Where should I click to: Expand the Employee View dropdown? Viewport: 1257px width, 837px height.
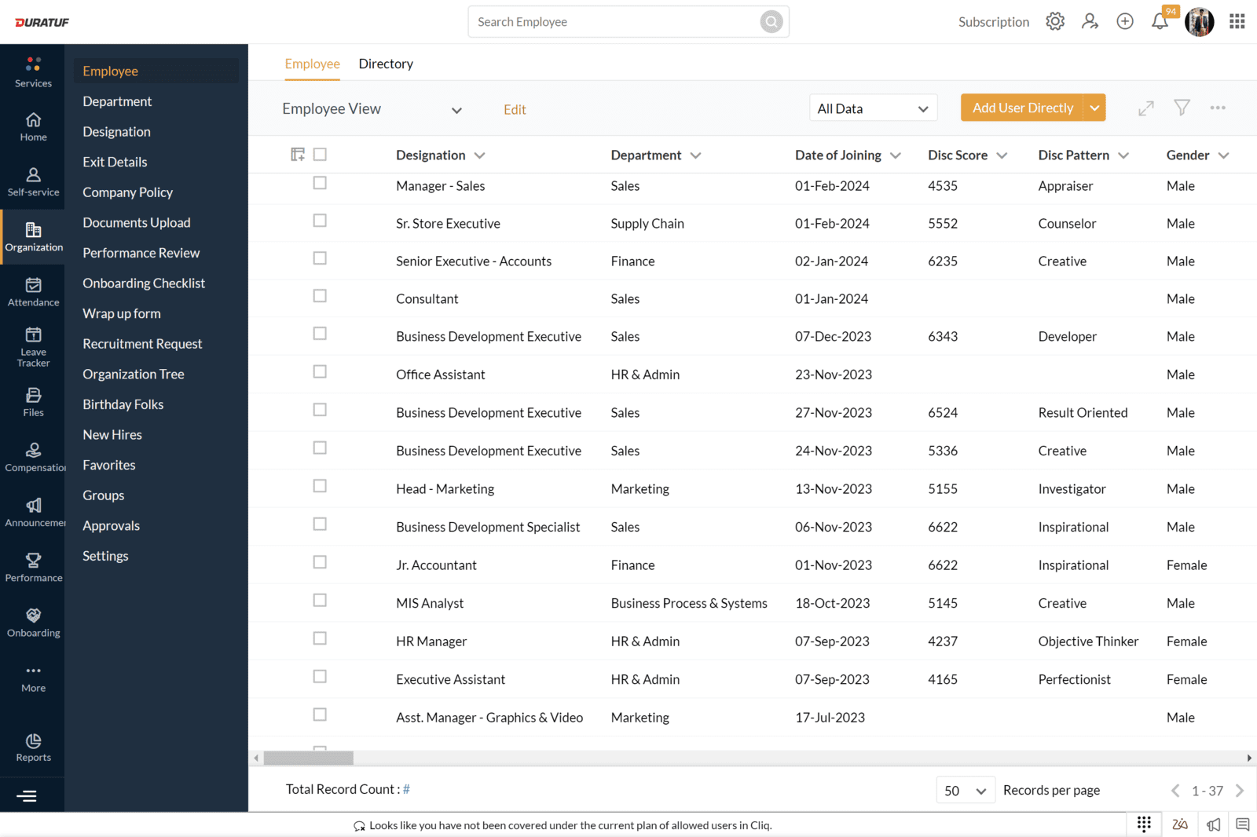[x=372, y=109]
